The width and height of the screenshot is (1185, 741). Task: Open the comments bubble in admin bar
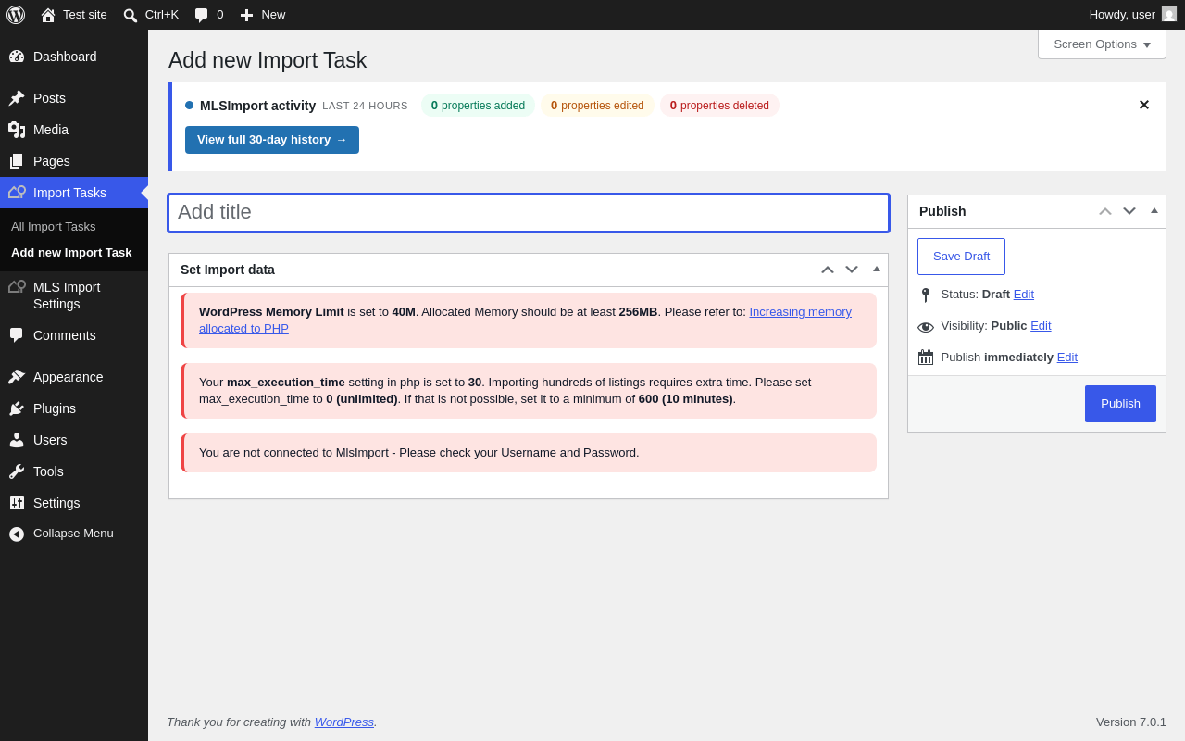(x=201, y=15)
